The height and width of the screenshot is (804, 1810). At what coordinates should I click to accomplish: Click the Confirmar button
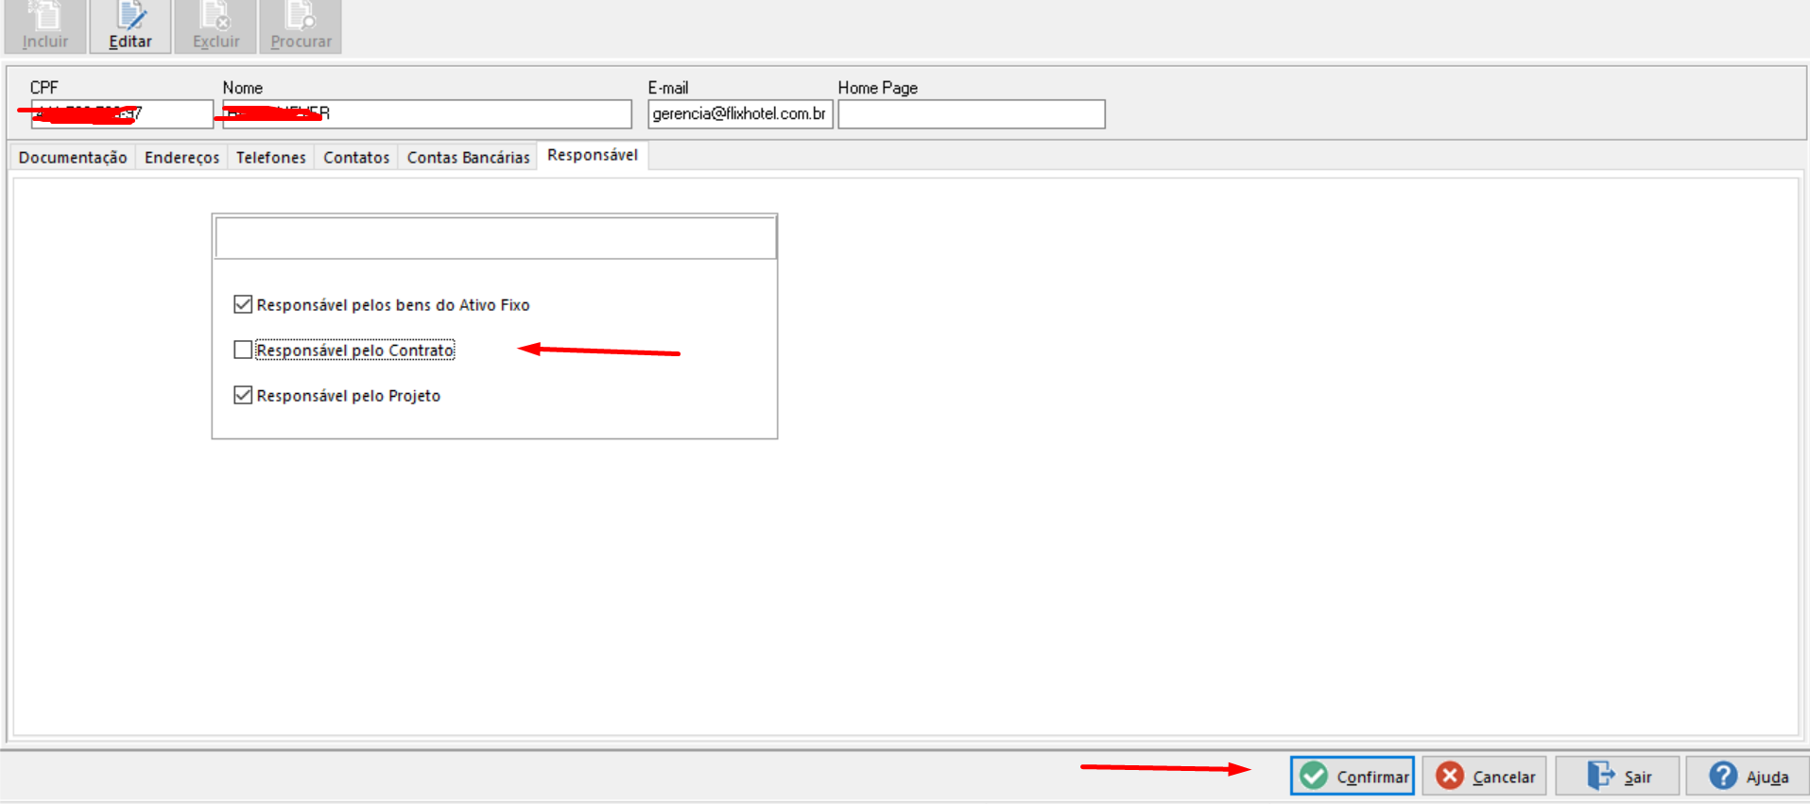[x=1353, y=776]
